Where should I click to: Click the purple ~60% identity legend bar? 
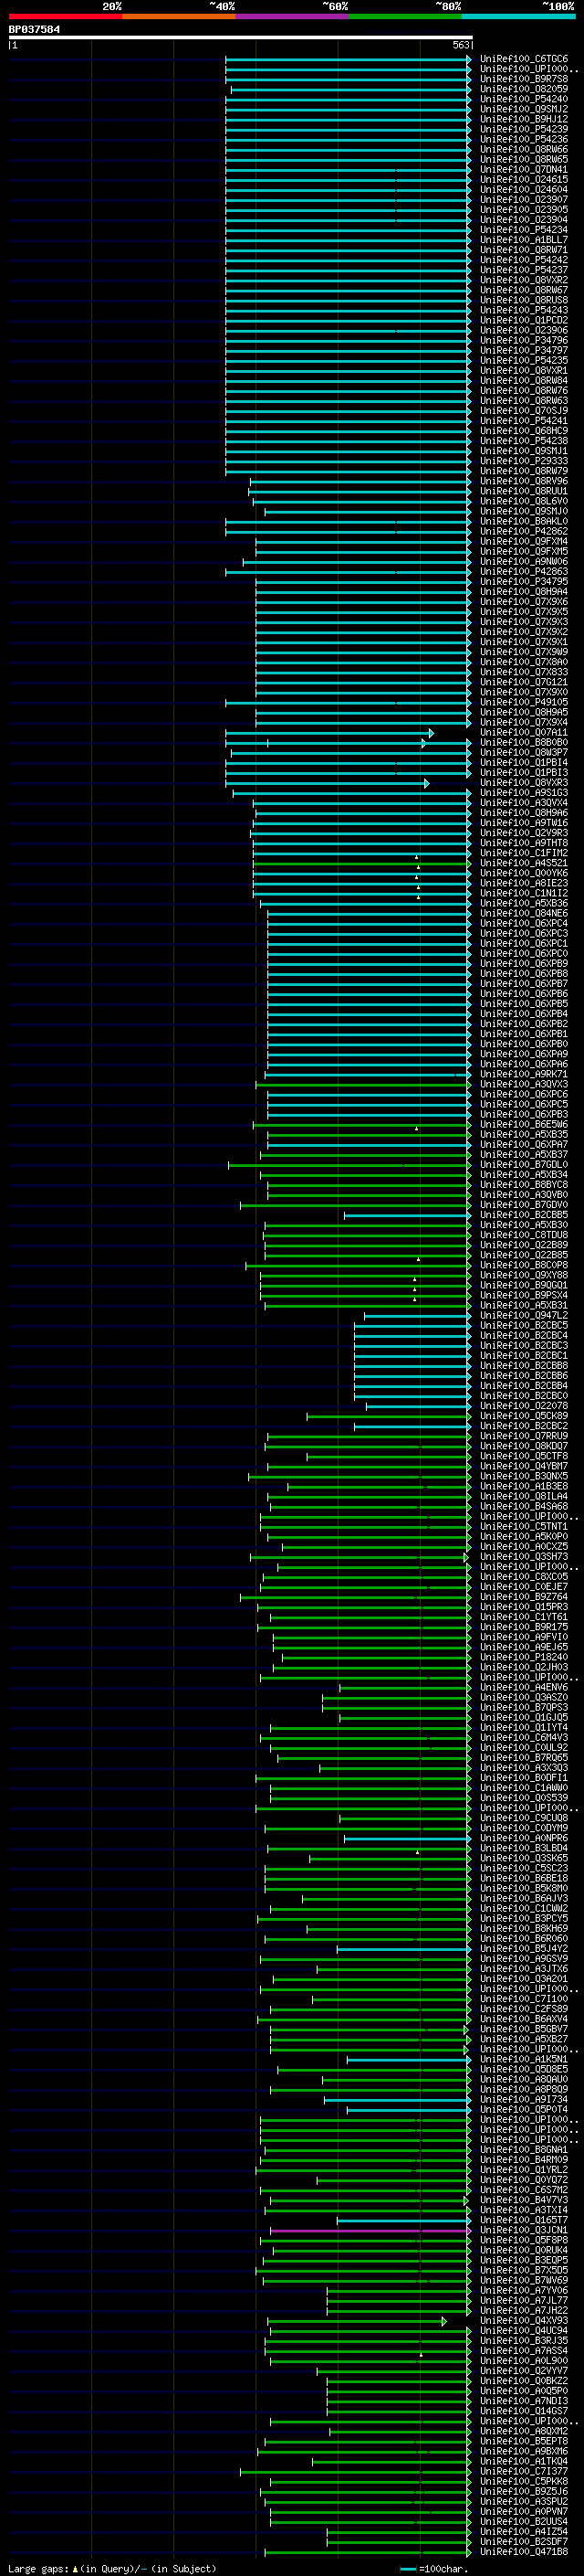click(293, 16)
